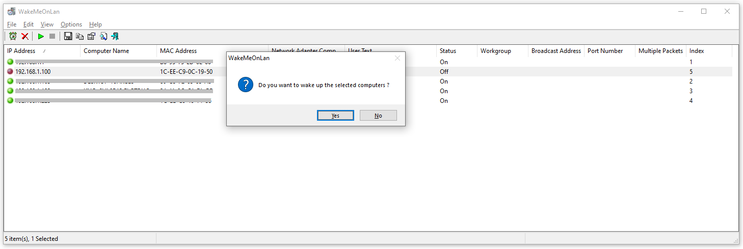Click the alarm clock wake-up toolbar icon
This screenshot has width=743, height=249.
coord(13,36)
